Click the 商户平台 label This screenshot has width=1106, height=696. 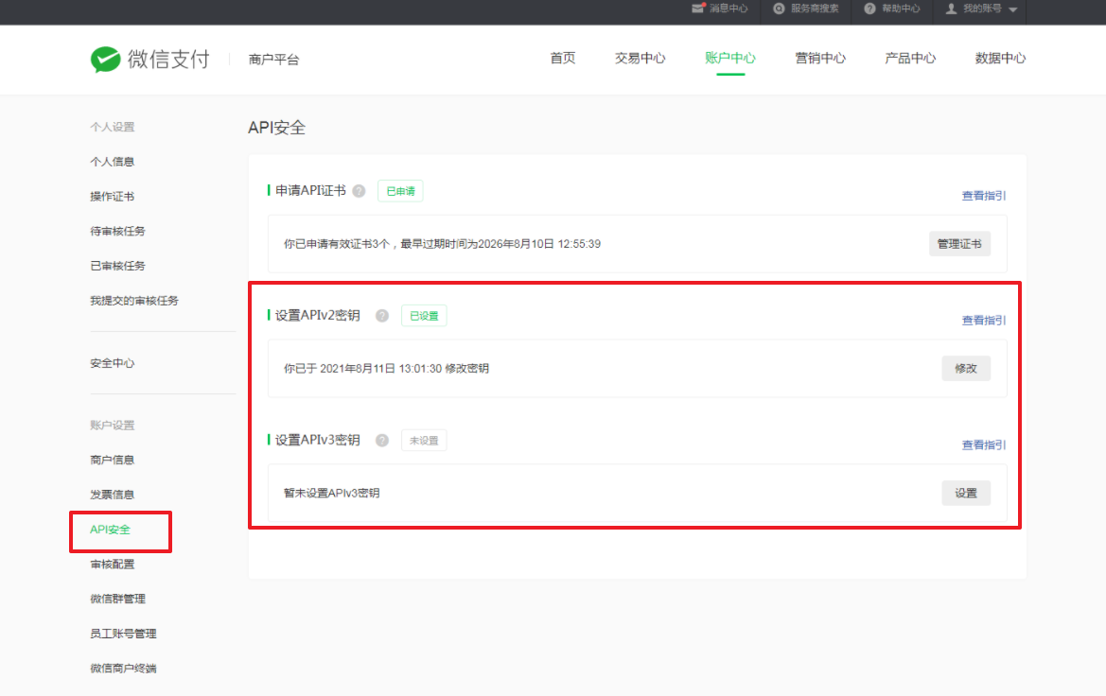pos(274,60)
